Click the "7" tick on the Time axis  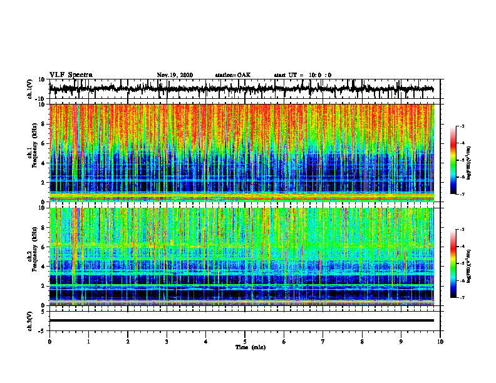323,342
